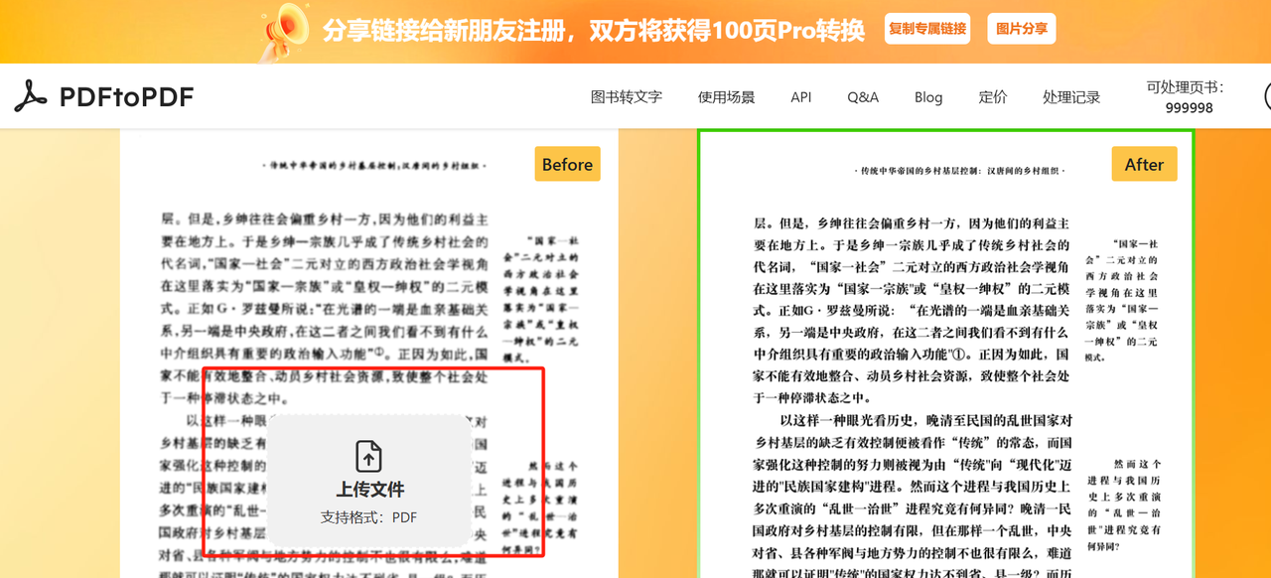Click the 可处理页书 999998 counter
This screenshot has width=1271, height=578.
click(1189, 97)
